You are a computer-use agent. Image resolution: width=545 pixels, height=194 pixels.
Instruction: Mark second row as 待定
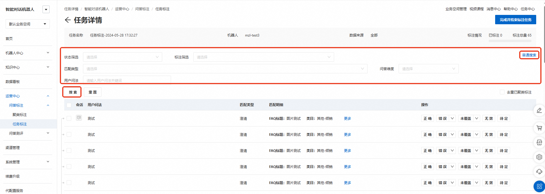point(504,134)
